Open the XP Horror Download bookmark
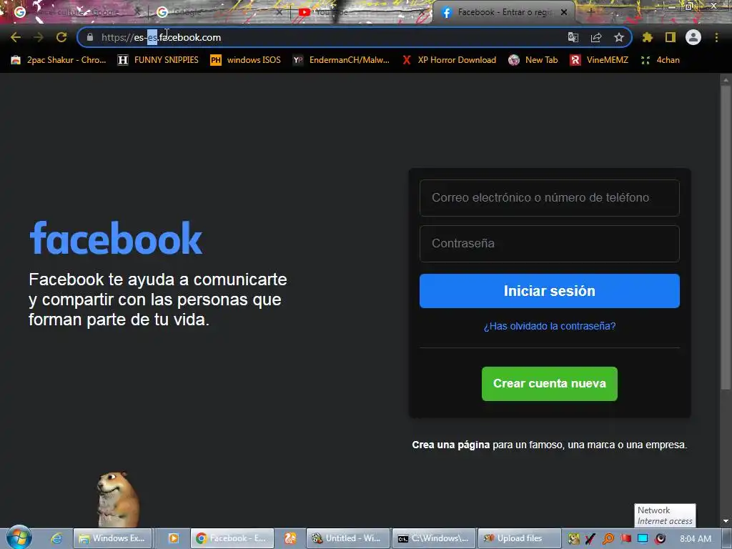The width and height of the screenshot is (732, 549). pos(449,60)
